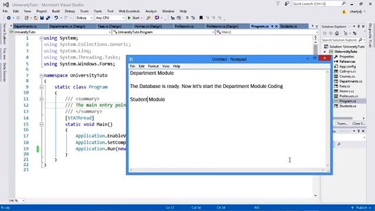
Task: Click the account name in the top right
Action: click(x=356, y=12)
